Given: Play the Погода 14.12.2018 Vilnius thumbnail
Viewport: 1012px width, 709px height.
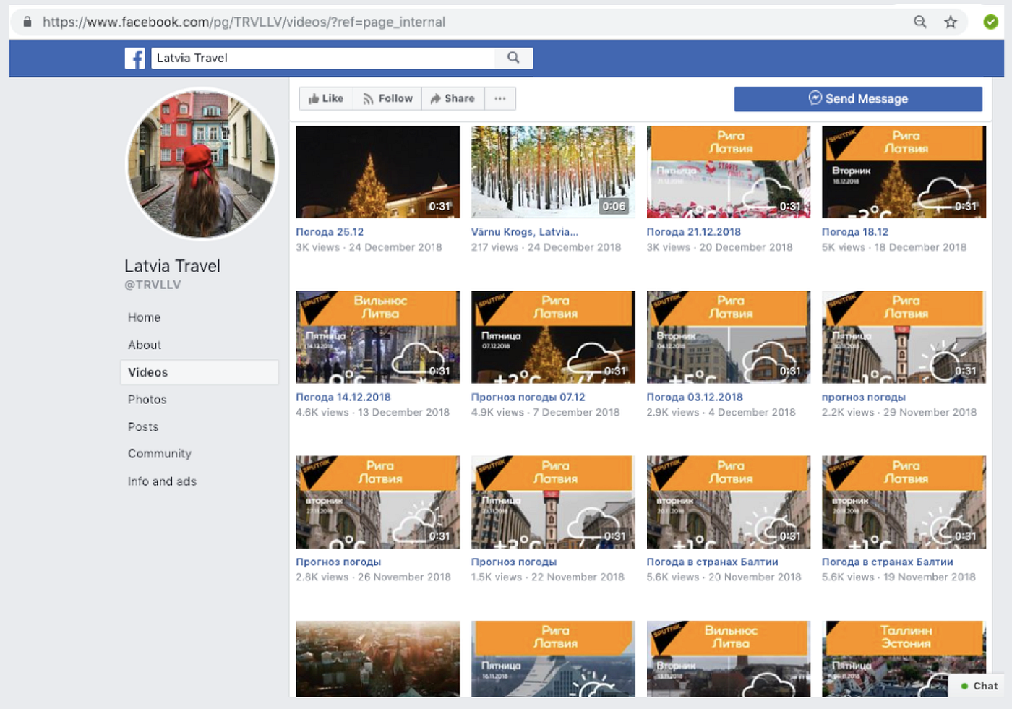Looking at the screenshot, I should (x=378, y=337).
